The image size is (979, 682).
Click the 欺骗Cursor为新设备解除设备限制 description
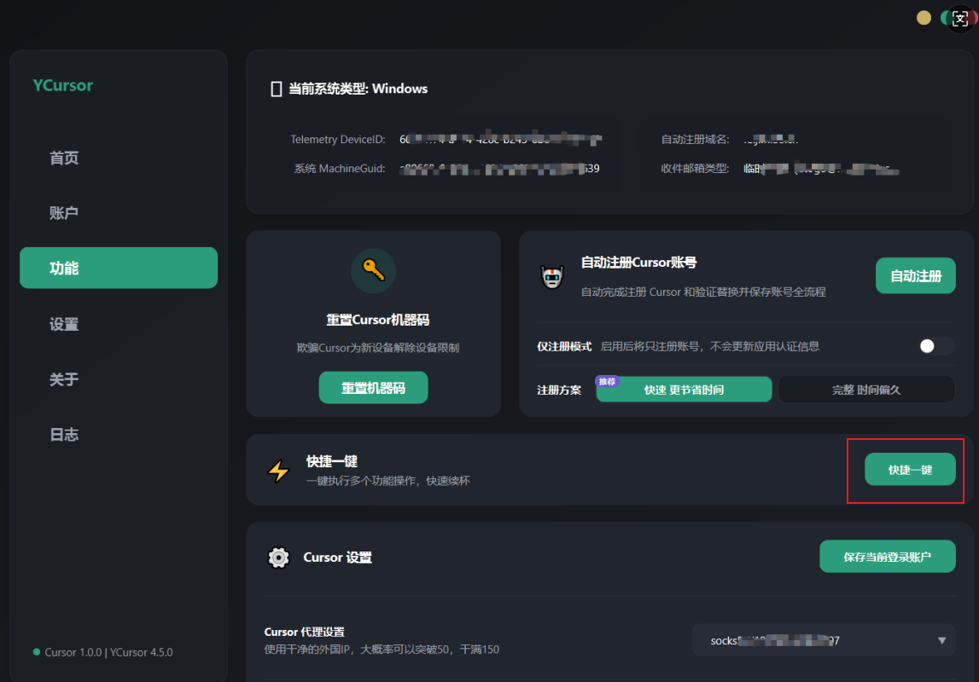point(378,348)
